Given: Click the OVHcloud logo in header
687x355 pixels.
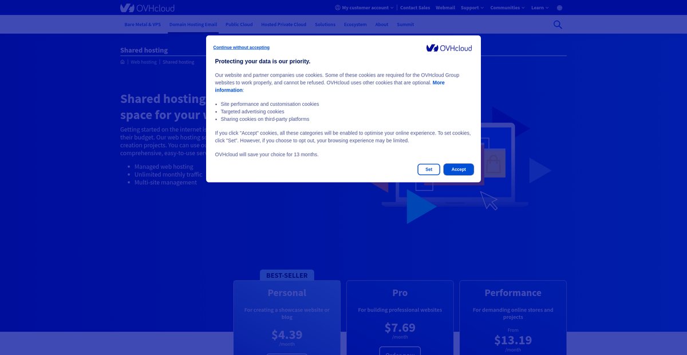Looking at the screenshot, I should point(147,8).
